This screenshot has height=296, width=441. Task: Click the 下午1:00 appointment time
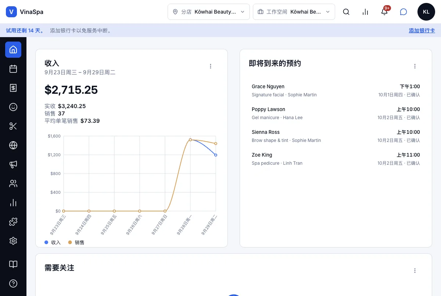tap(410, 86)
